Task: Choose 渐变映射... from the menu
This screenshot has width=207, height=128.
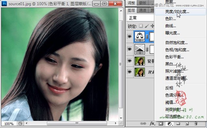Action: (x=174, y=109)
